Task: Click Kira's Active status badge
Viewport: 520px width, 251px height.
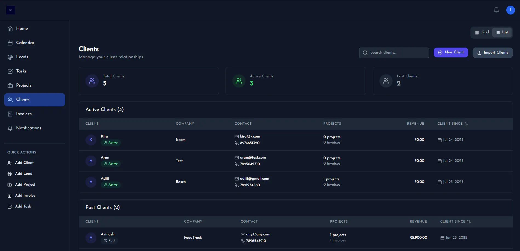Action: tap(111, 143)
